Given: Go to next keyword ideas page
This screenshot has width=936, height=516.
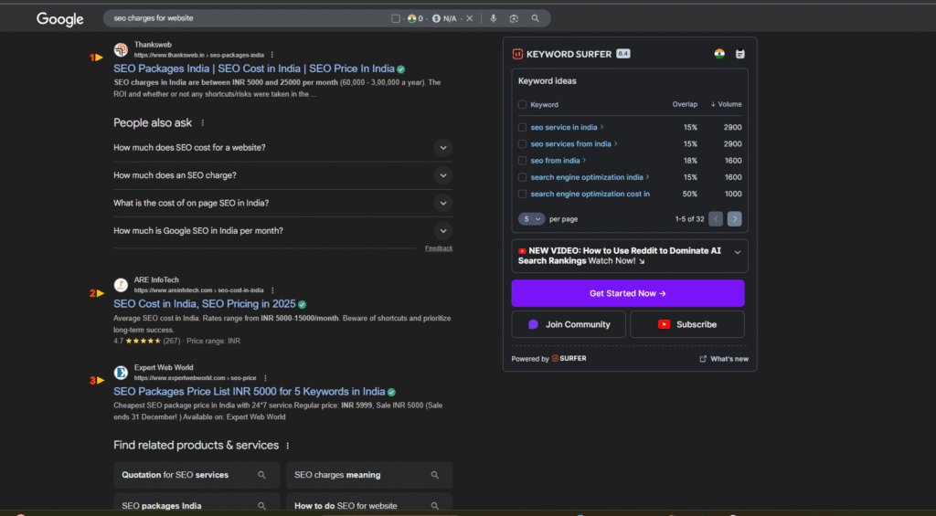Looking at the screenshot, I should (735, 219).
